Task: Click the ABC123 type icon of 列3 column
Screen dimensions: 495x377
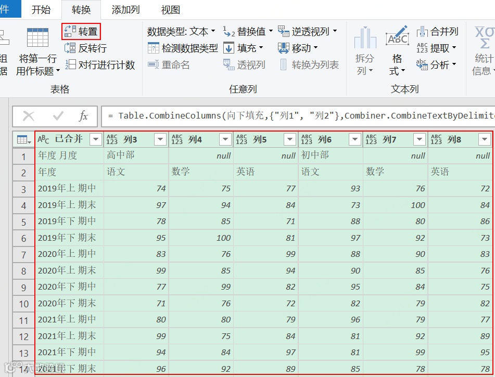Action: pyautogui.click(x=112, y=139)
